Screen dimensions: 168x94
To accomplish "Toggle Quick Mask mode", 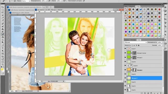I will pyautogui.click(x=3, y=73).
